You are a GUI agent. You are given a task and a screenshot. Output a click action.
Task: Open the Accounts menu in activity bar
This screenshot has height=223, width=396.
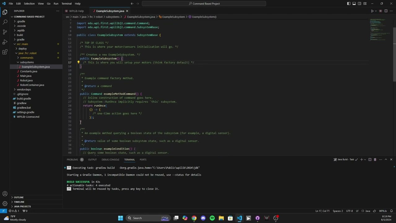(x=5, y=194)
